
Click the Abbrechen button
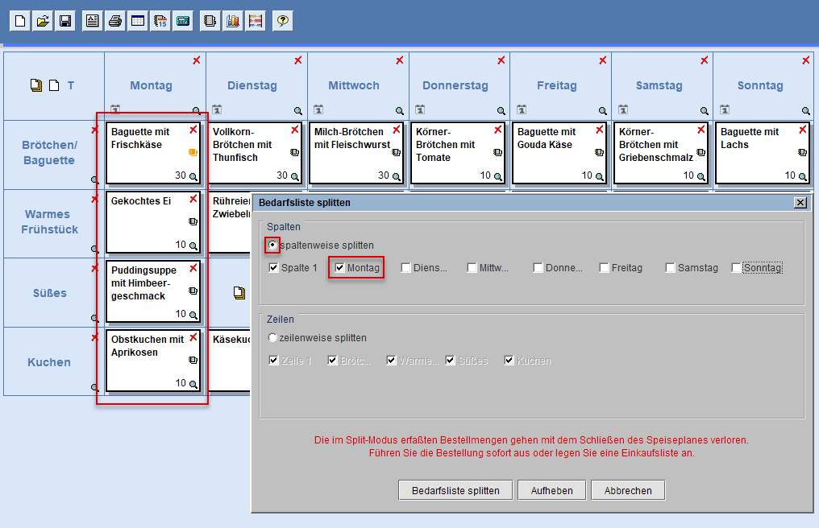point(627,490)
